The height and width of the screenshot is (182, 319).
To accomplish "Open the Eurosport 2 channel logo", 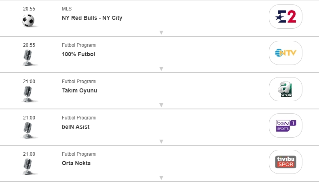I will 285,17.
